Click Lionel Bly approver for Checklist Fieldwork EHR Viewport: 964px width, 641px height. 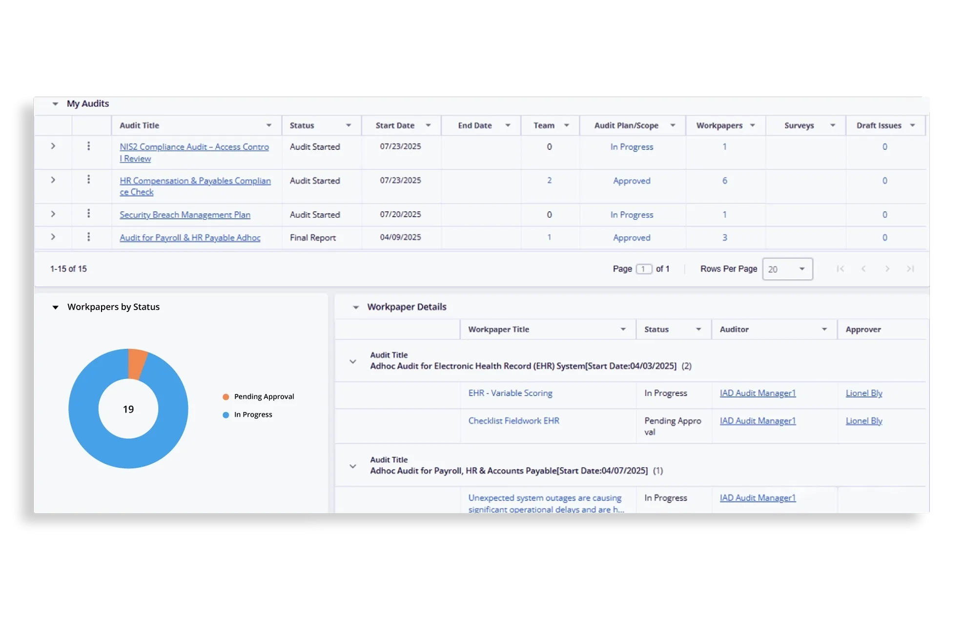863,421
